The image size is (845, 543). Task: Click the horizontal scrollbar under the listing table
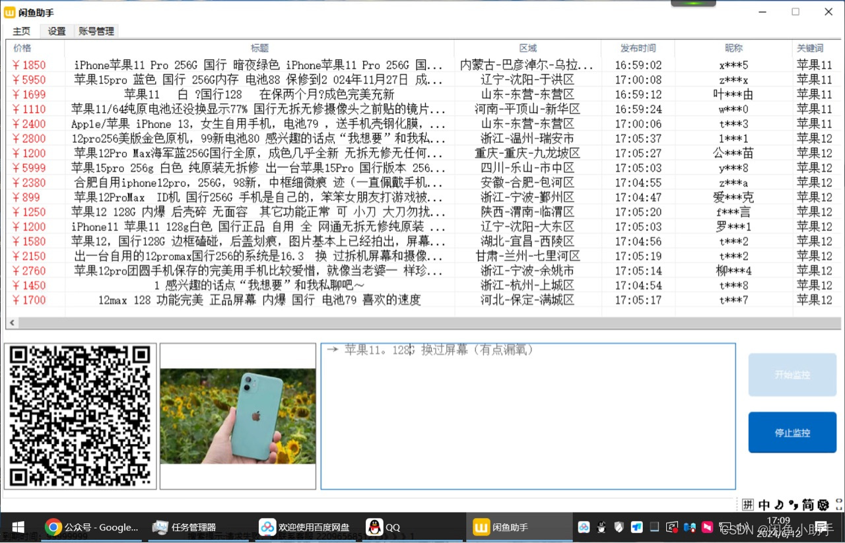(x=422, y=323)
